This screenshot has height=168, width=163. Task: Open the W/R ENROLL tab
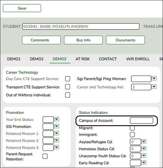pyautogui.click(x=138, y=59)
